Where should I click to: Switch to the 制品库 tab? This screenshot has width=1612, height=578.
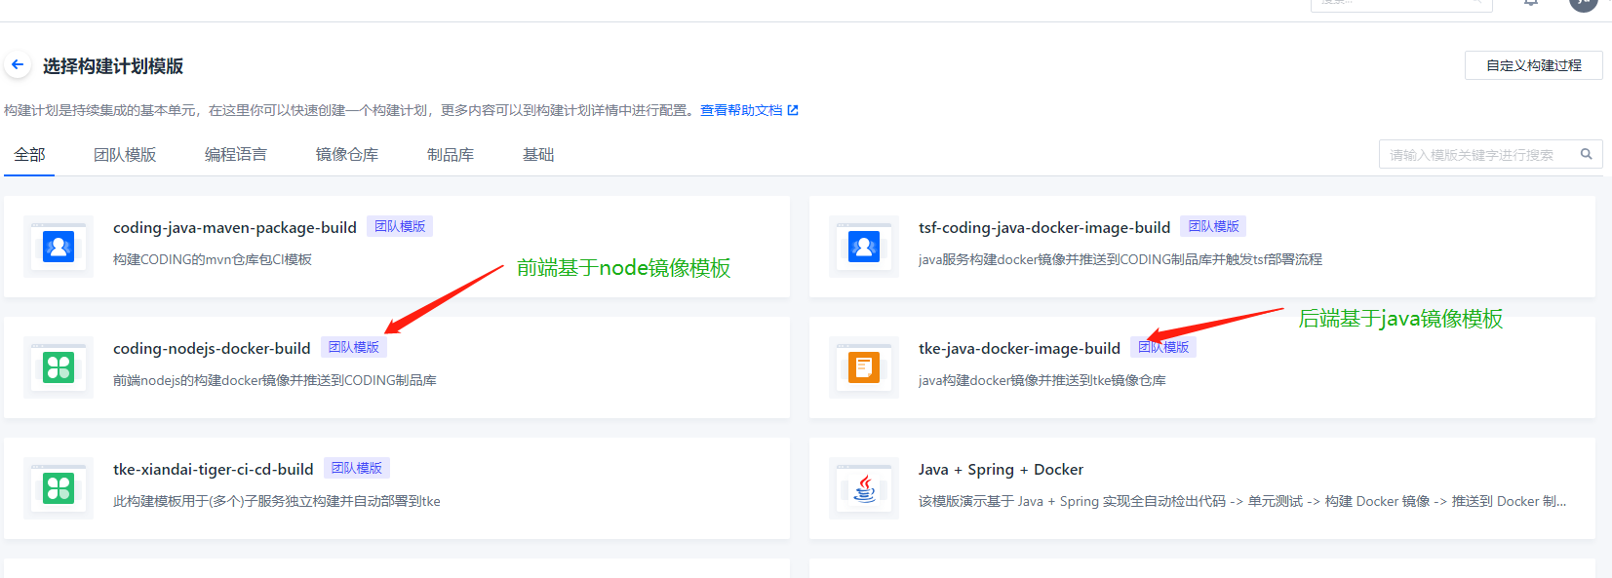tap(451, 154)
